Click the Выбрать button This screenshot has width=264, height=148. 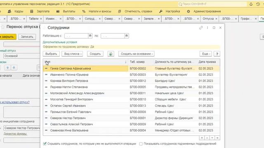[51, 54]
